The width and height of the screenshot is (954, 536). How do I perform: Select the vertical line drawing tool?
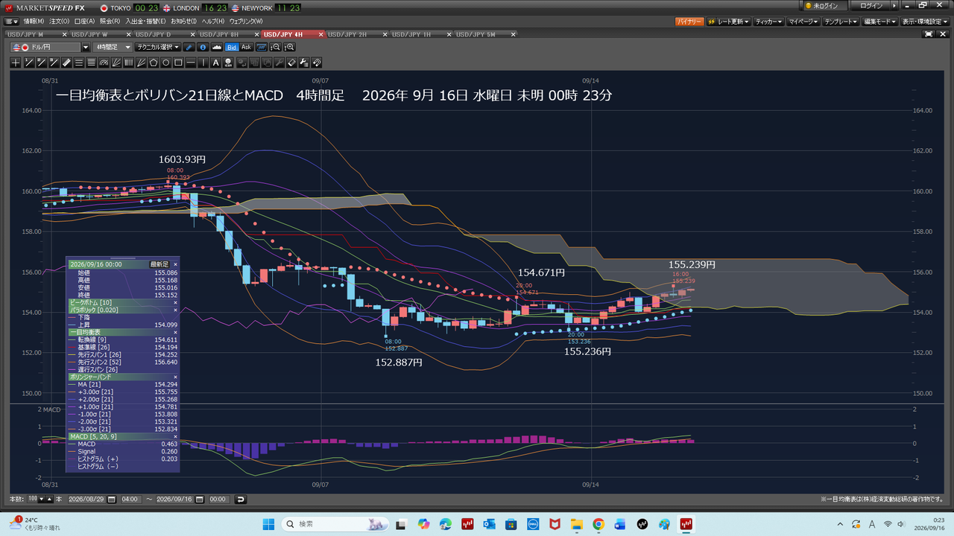(x=203, y=63)
